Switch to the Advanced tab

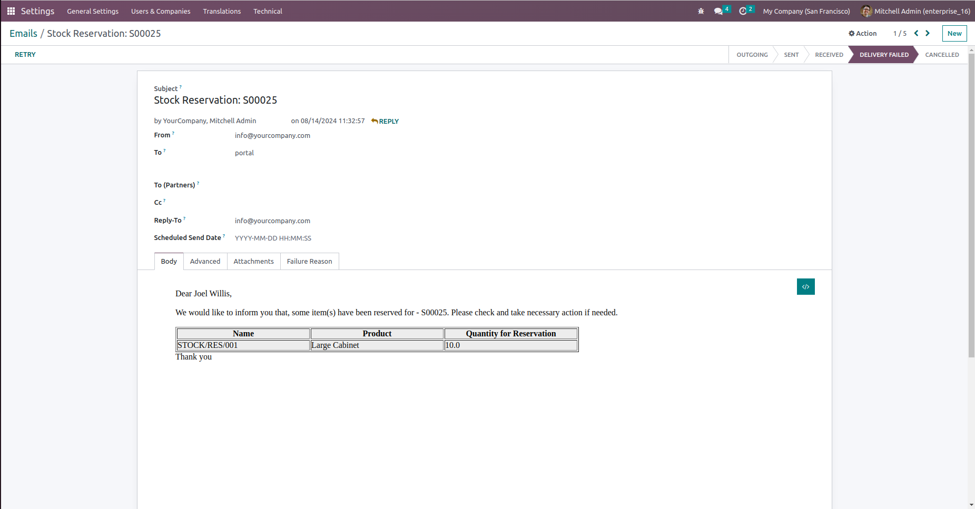pyautogui.click(x=205, y=262)
